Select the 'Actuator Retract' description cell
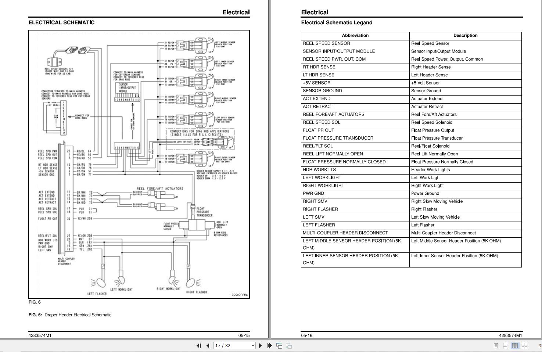The width and height of the screenshot is (542, 352). click(466, 107)
